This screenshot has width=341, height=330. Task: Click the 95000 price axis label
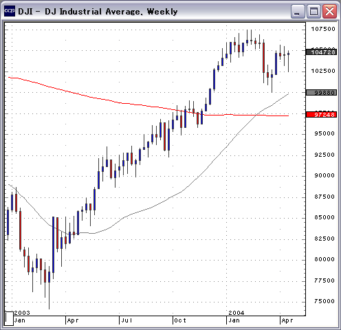324,133
